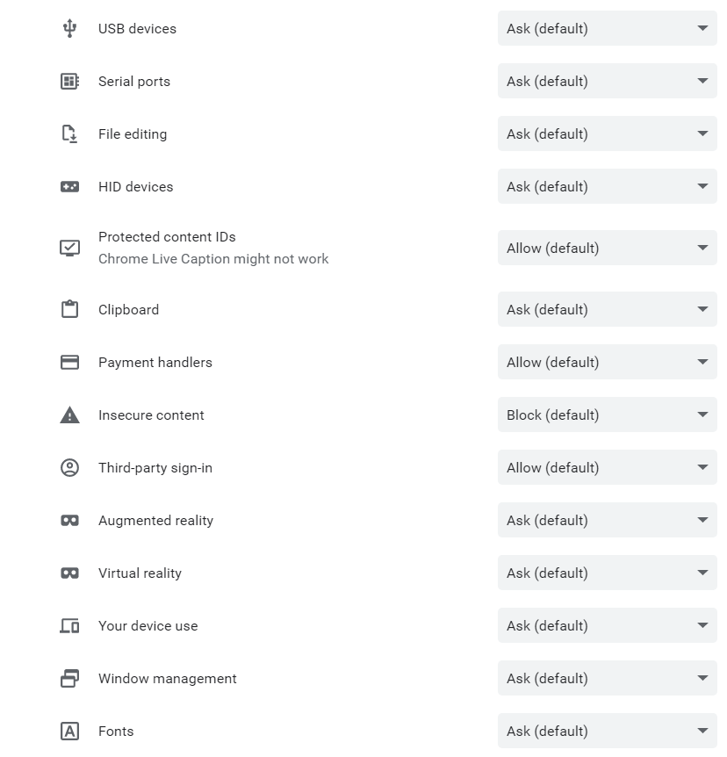Click the Third-party sign-in person icon
This screenshot has width=727, height=757.
tap(69, 468)
